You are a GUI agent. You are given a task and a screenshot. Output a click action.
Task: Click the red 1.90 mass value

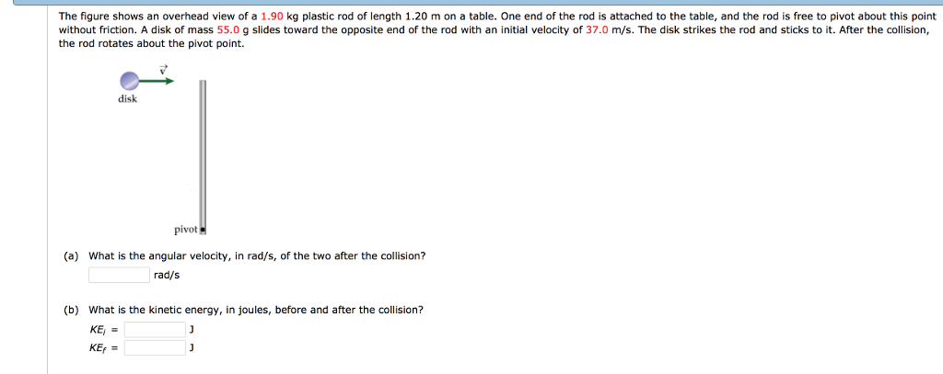[x=273, y=17]
